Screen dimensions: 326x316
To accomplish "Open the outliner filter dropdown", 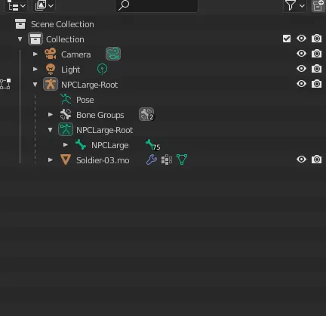I will pos(294,5).
